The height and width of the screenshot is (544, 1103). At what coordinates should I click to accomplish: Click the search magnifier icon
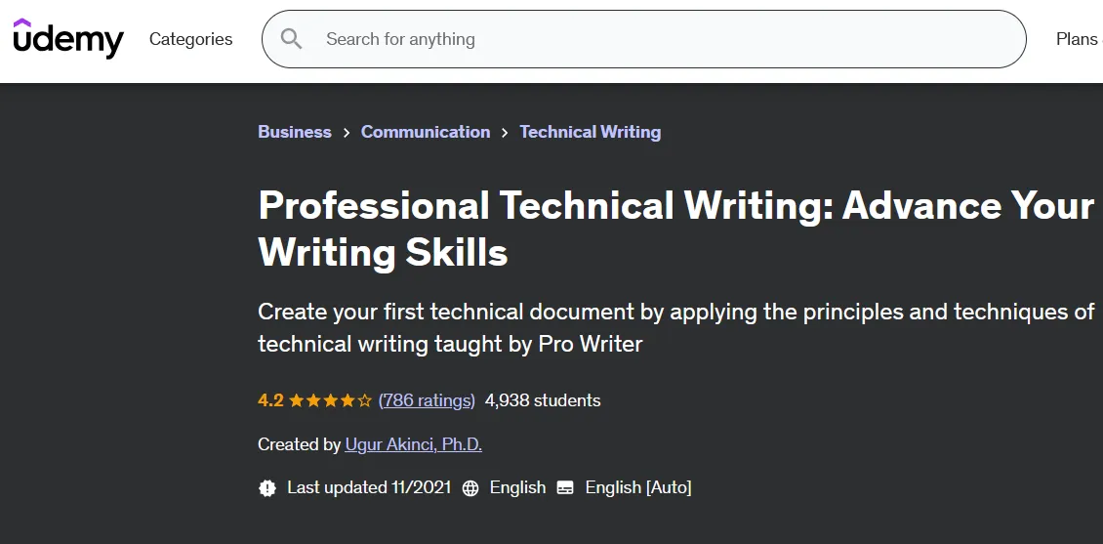[291, 39]
